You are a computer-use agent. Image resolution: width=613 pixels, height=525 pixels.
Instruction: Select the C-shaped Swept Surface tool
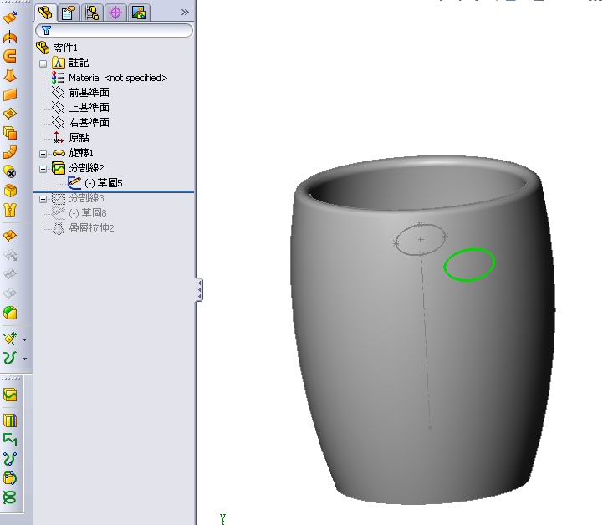(10, 56)
